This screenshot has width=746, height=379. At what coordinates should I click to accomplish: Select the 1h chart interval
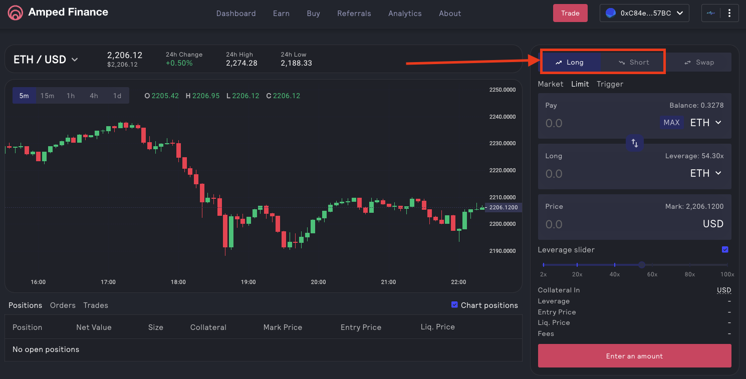click(x=71, y=96)
